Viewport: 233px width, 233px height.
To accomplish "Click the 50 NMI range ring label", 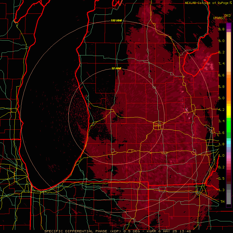I will 116,68.
